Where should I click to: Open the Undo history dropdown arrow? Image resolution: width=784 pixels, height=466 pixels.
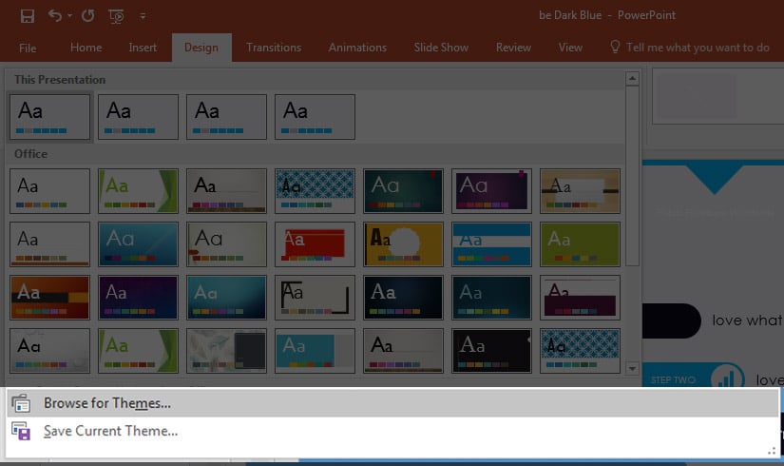(69, 16)
